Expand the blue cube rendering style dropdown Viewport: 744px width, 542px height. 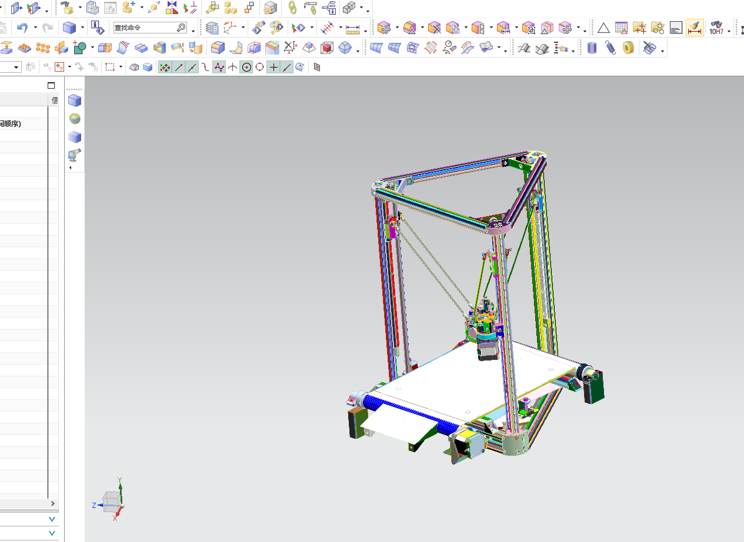point(83,28)
